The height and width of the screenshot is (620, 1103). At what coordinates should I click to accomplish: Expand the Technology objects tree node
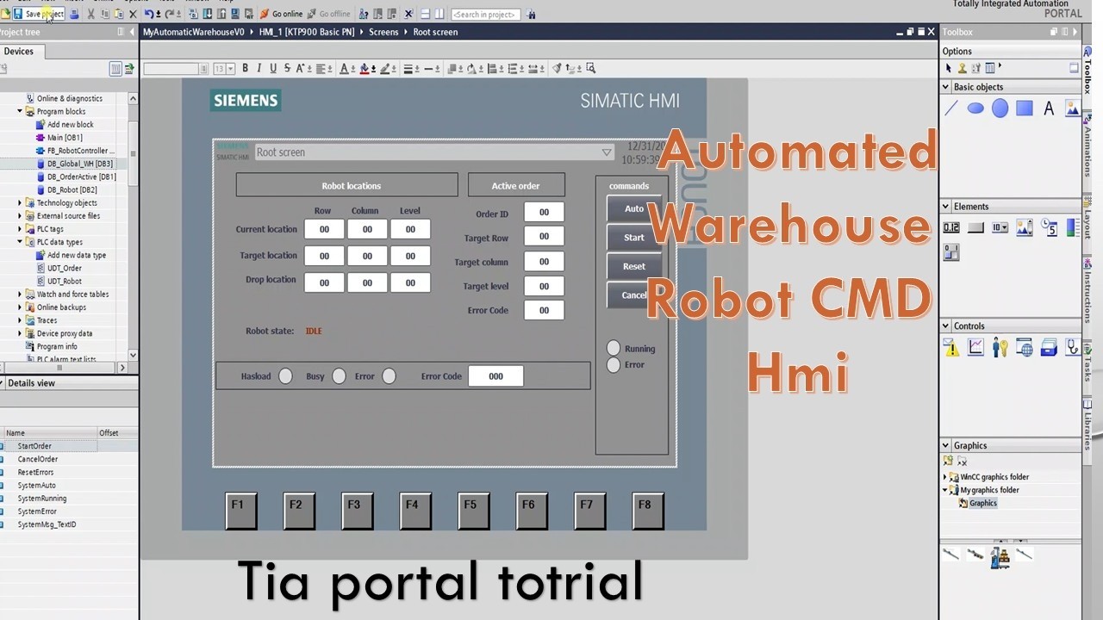click(x=20, y=203)
